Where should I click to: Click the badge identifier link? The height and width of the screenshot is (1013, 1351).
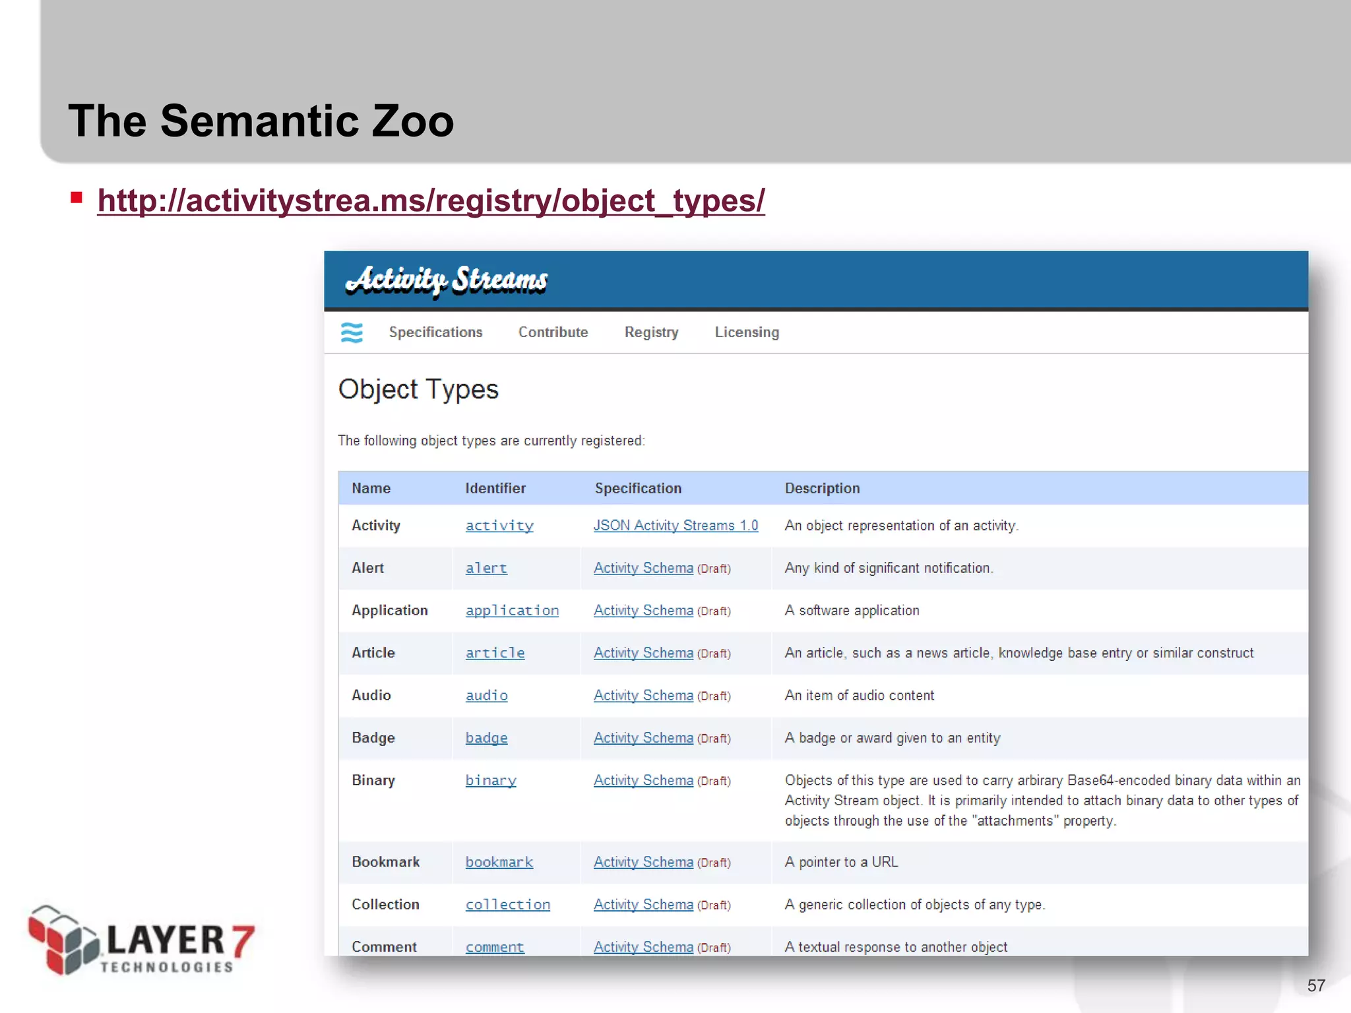coord(486,738)
